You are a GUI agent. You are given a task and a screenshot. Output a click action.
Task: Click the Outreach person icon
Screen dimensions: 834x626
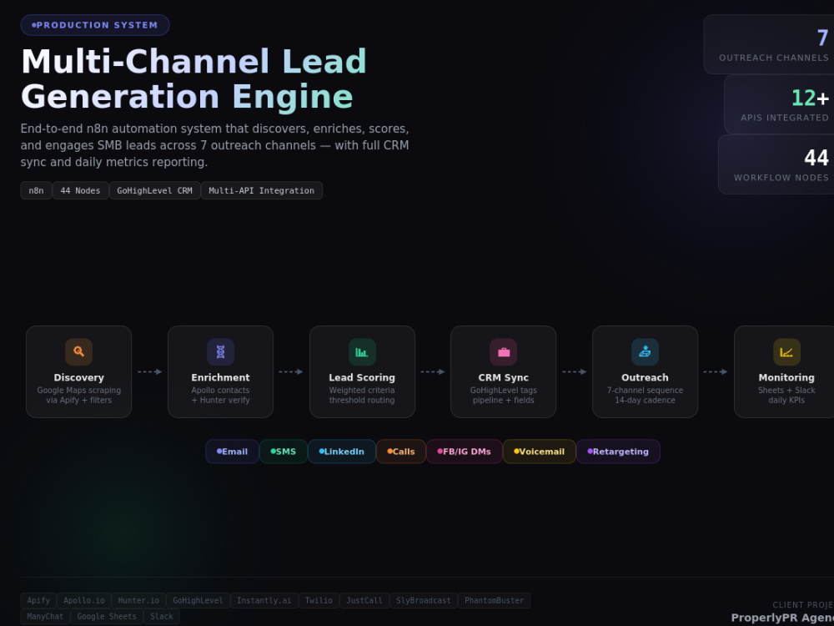click(x=645, y=352)
